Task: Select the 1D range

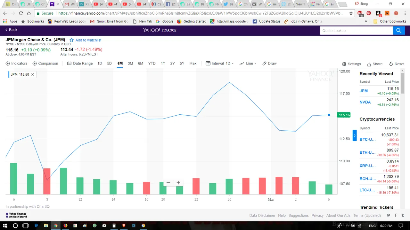Action: click(x=100, y=64)
